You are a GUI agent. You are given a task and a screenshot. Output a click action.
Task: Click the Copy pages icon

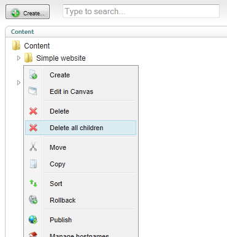click(33, 164)
